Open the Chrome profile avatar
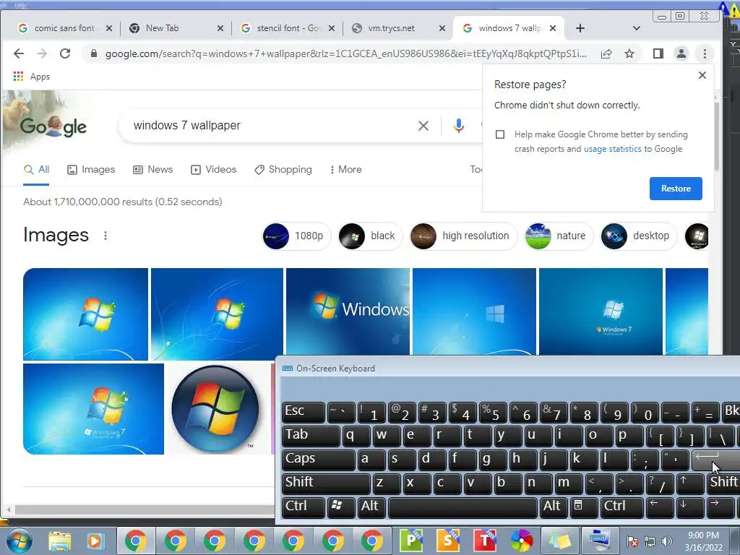 click(x=681, y=53)
